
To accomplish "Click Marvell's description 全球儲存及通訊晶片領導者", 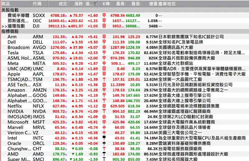I will [x=184, y=127].
